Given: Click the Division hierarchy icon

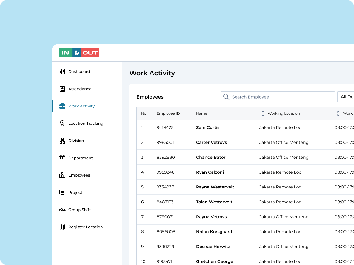Looking at the screenshot, I should [62, 141].
